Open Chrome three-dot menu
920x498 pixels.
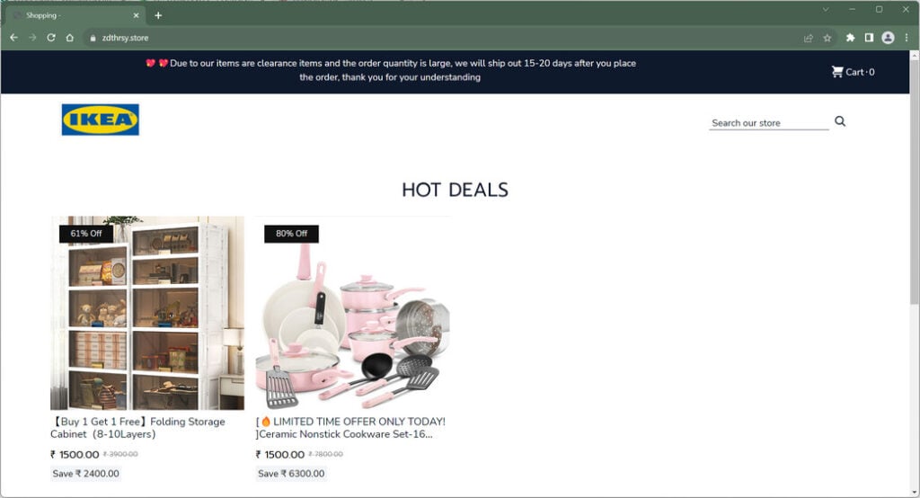[907, 38]
